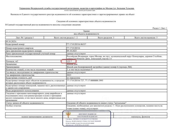The width and height of the screenshot is (172, 129).
Task: Click the label 'Кадастровые номера иных объектов недвижимости'
Action: pyautogui.click(x=35, y=82)
